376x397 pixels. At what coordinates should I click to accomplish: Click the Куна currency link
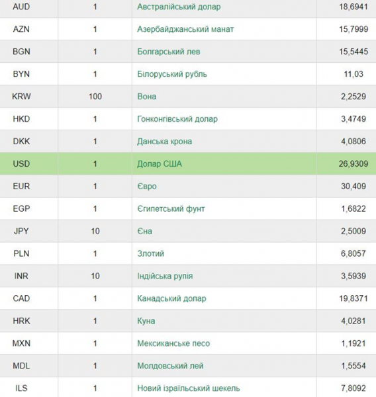tap(146, 321)
